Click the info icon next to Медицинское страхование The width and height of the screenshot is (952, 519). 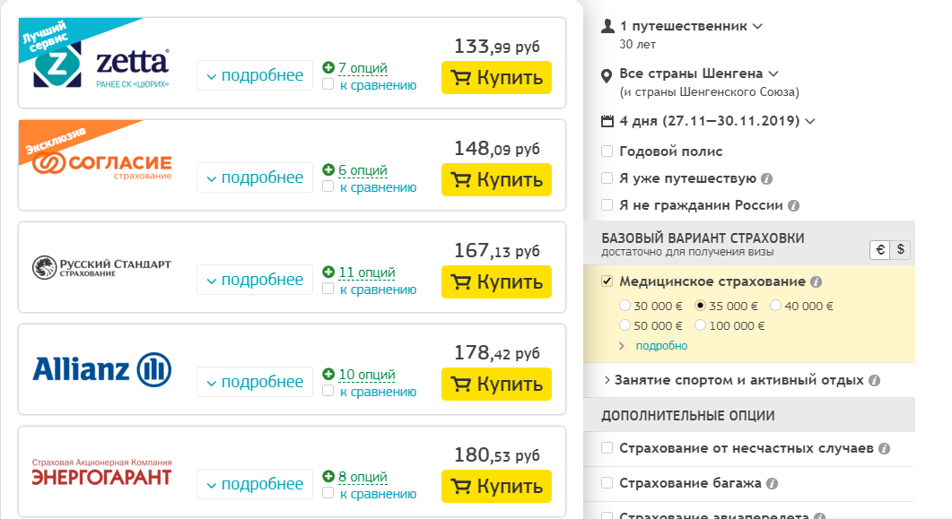click(x=816, y=281)
